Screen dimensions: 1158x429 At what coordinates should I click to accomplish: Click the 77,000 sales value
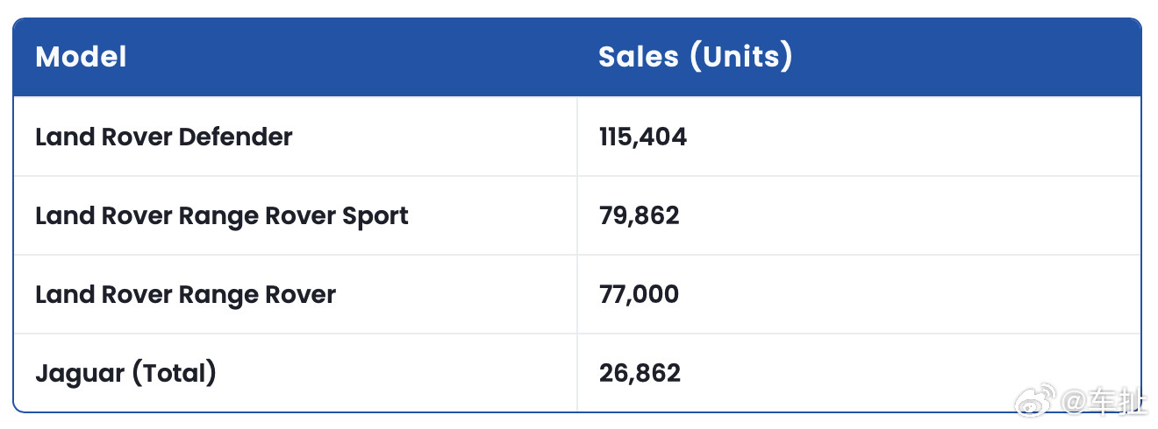640,294
